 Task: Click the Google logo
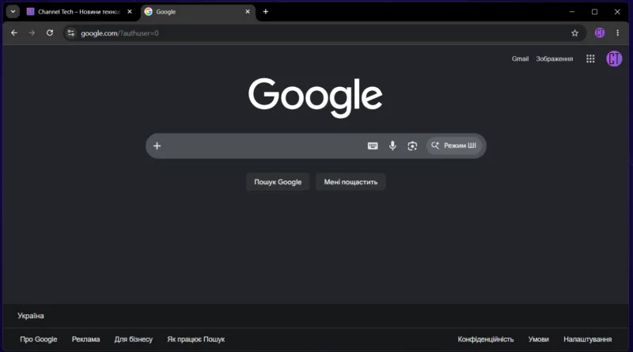pos(315,97)
